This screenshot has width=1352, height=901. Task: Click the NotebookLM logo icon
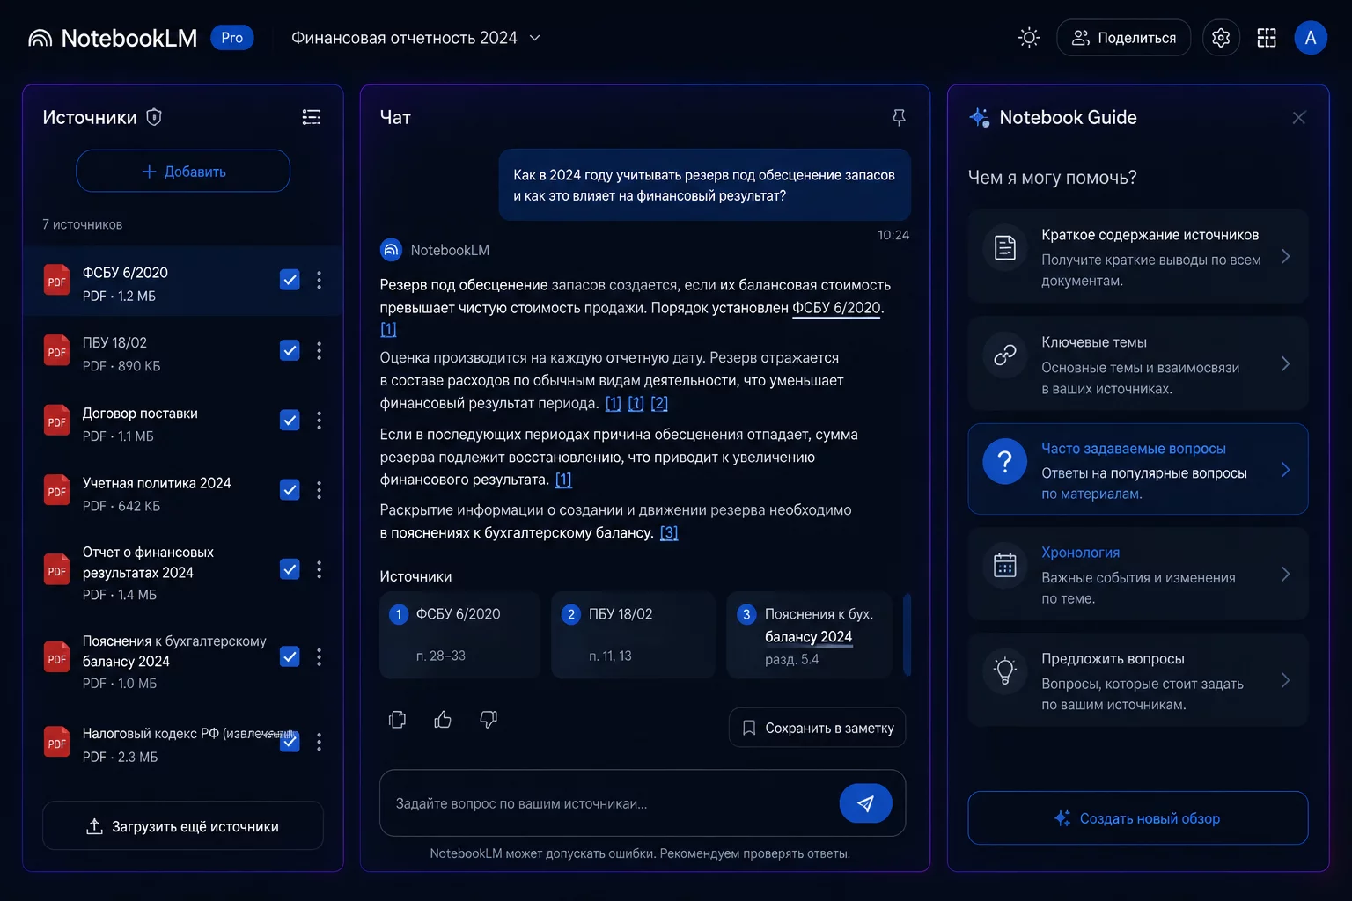tap(40, 38)
